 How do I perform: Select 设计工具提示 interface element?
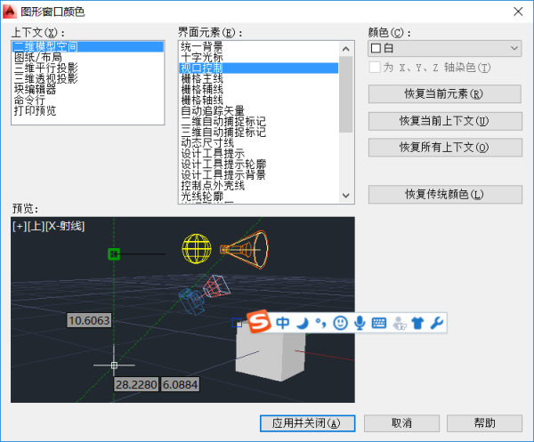point(259,154)
